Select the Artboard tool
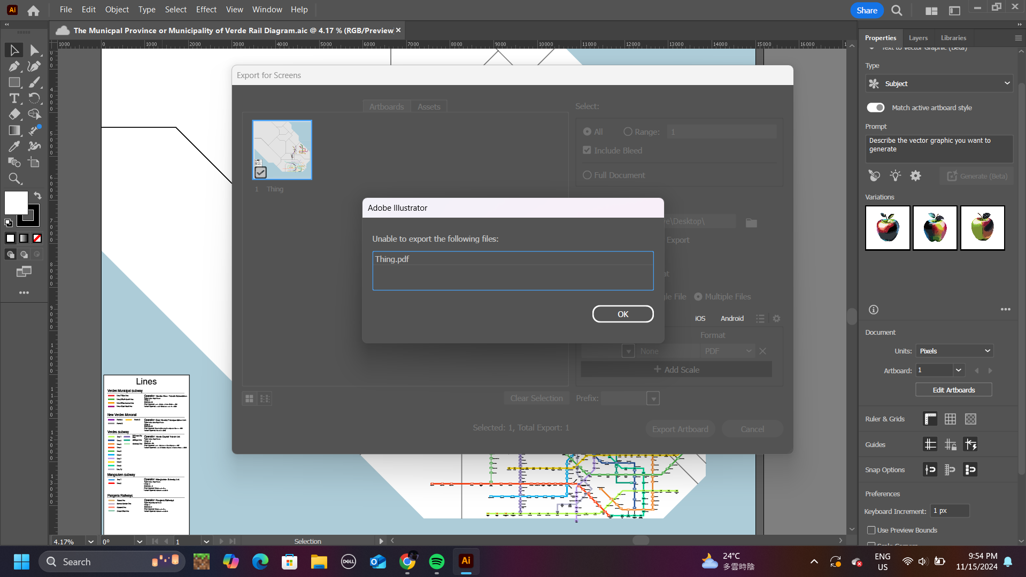This screenshot has height=577, width=1026. 34,163
